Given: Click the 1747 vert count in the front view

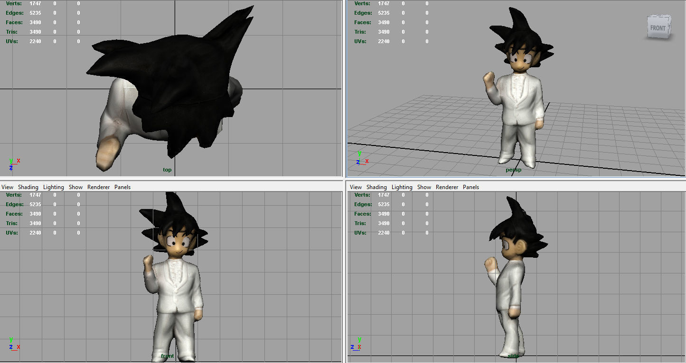Looking at the screenshot, I should (x=35, y=195).
